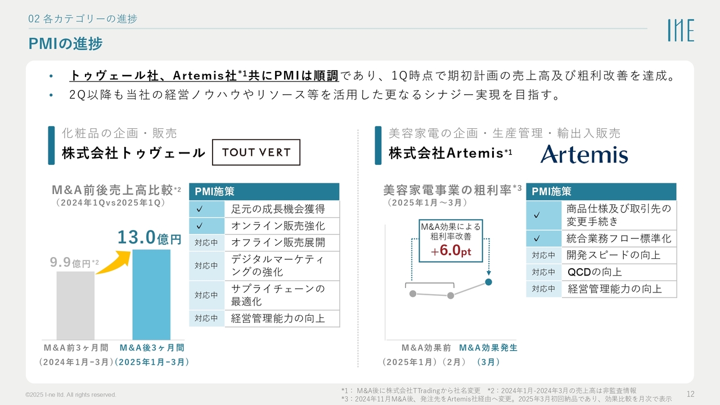Click the TOUT VERT logo box

[256, 152]
